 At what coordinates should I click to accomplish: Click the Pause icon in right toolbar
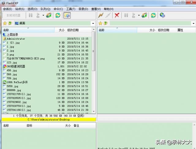(126, 15)
